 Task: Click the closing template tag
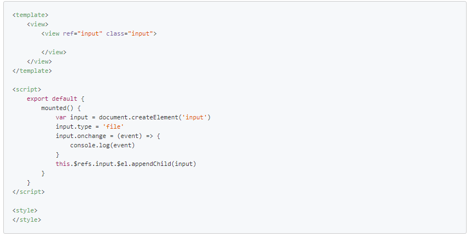pyautogui.click(x=32, y=71)
